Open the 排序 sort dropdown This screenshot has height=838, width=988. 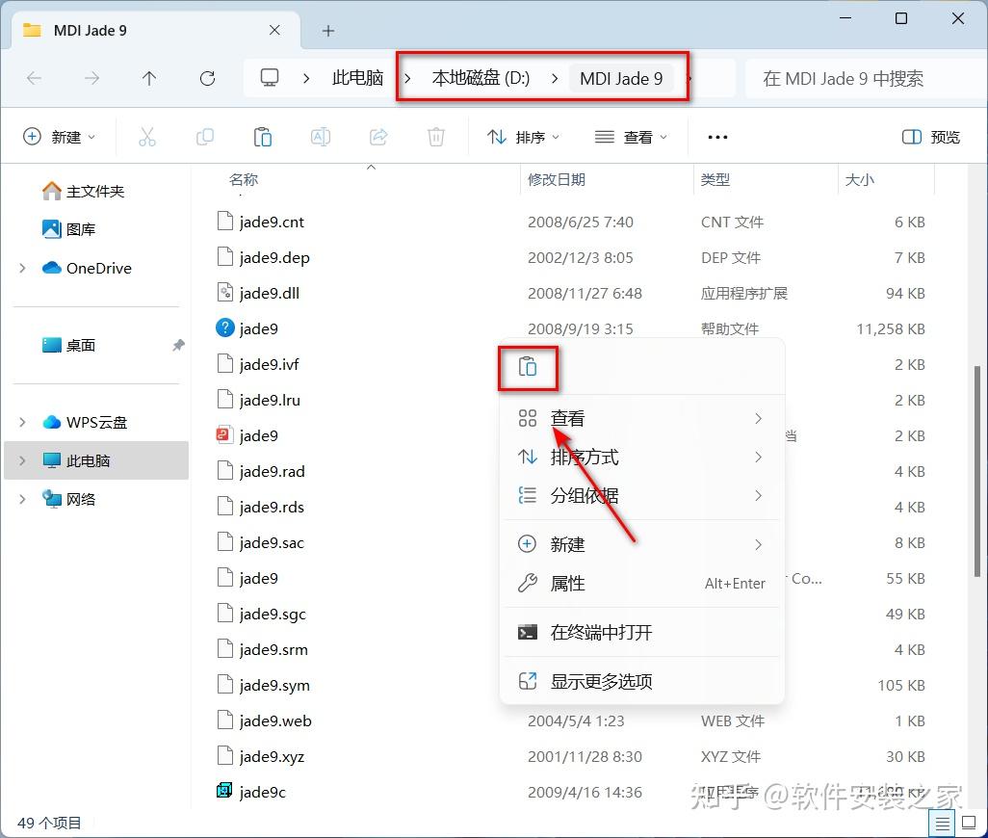[523, 137]
